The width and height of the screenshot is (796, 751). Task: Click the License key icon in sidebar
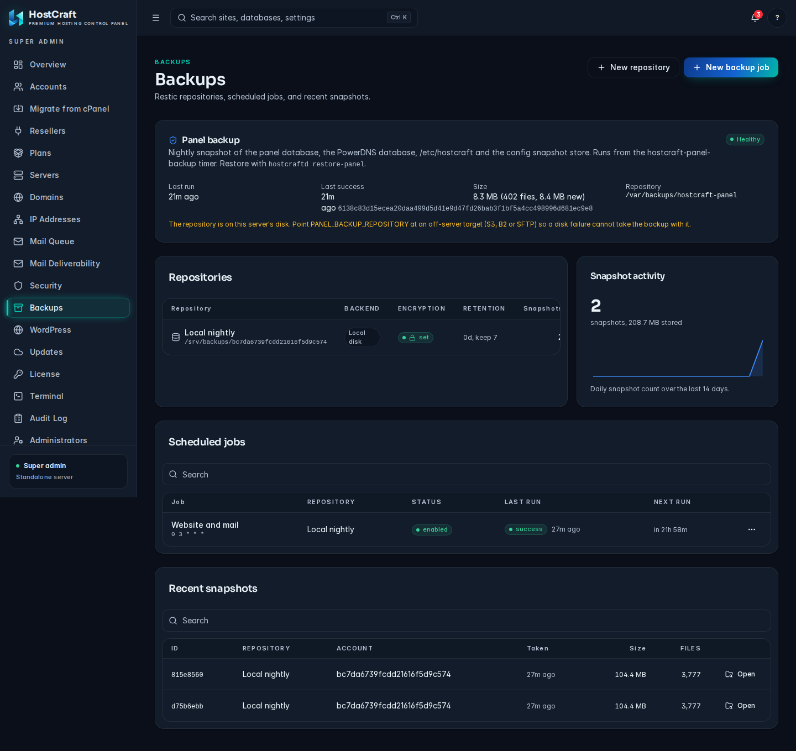[18, 374]
